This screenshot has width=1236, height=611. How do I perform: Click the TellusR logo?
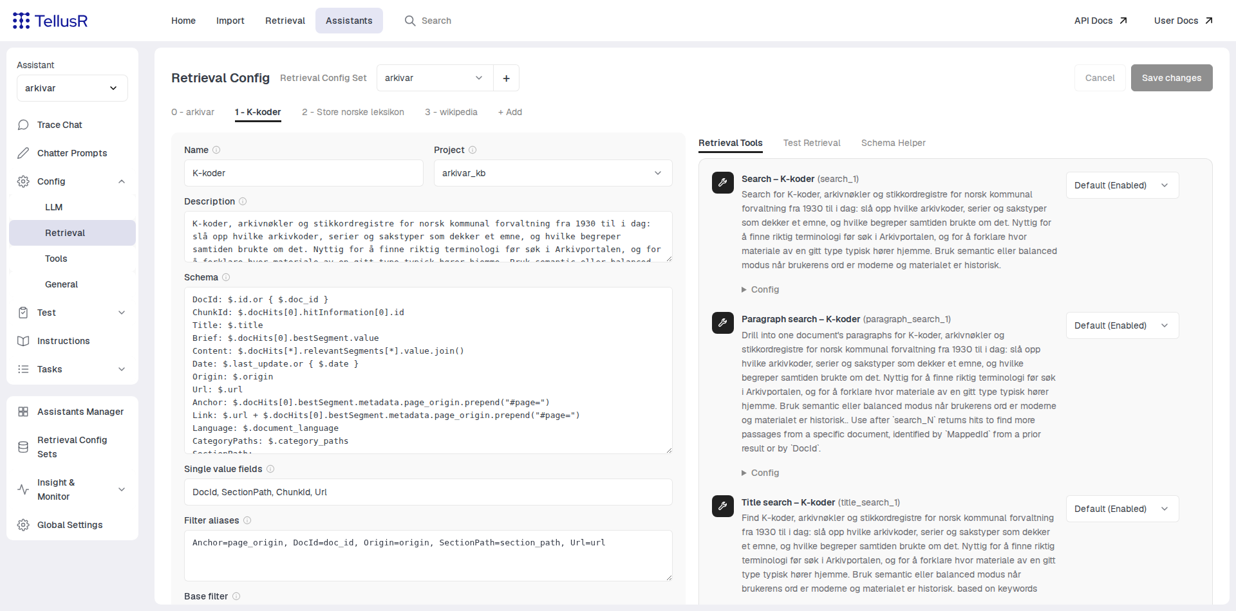tap(50, 21)
